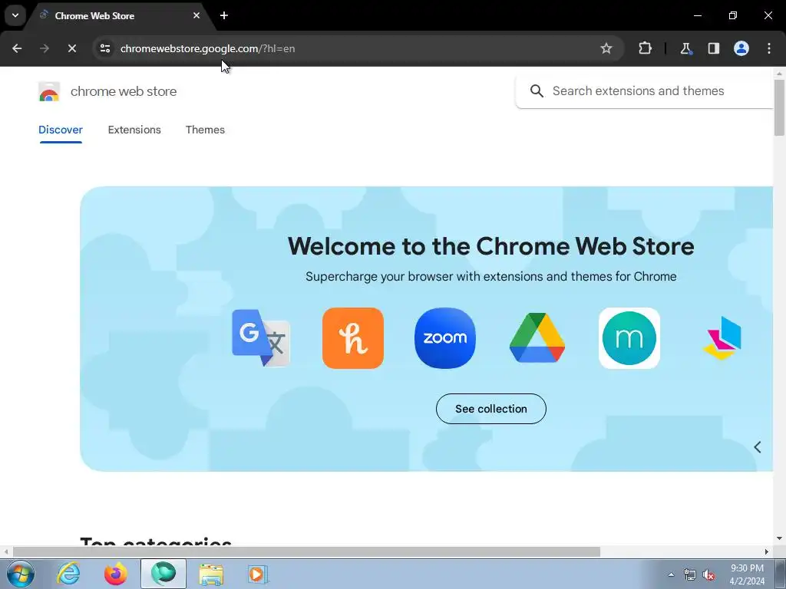Screen dimensions: 786x589
Task: Open Chrome's three-dot menu
Action: [x=769, y=48]
